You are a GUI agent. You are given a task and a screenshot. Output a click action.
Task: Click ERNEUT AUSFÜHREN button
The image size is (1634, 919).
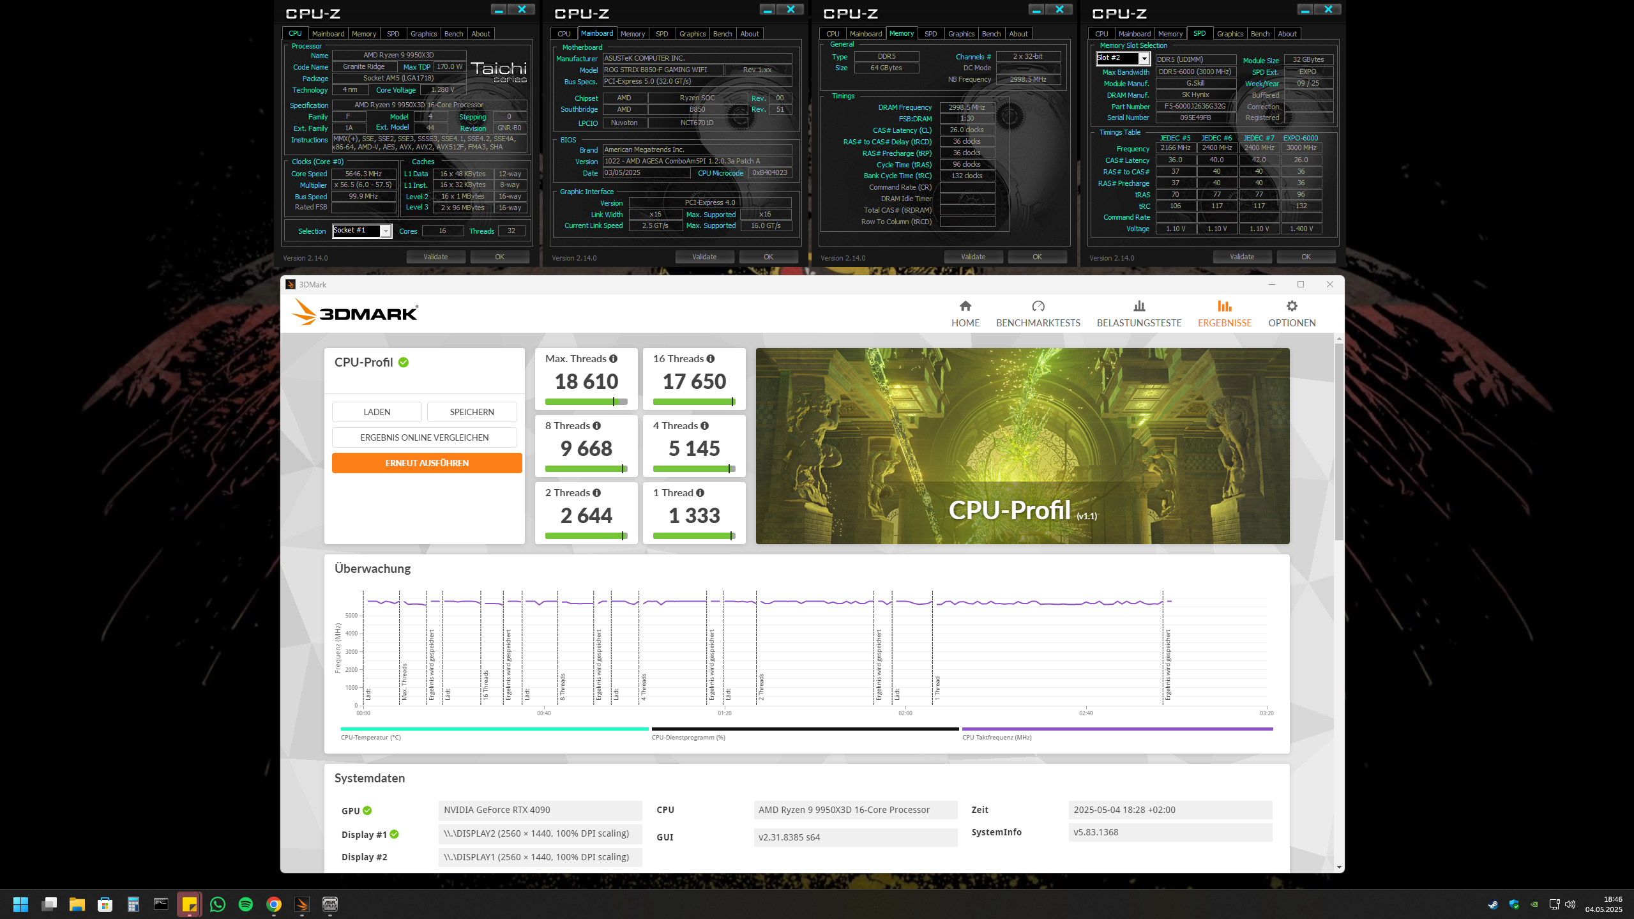pos(427,463)
